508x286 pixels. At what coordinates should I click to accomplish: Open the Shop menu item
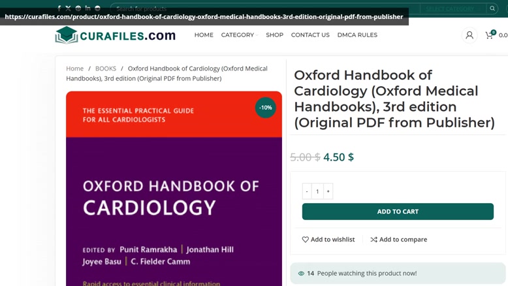(274, 35)
